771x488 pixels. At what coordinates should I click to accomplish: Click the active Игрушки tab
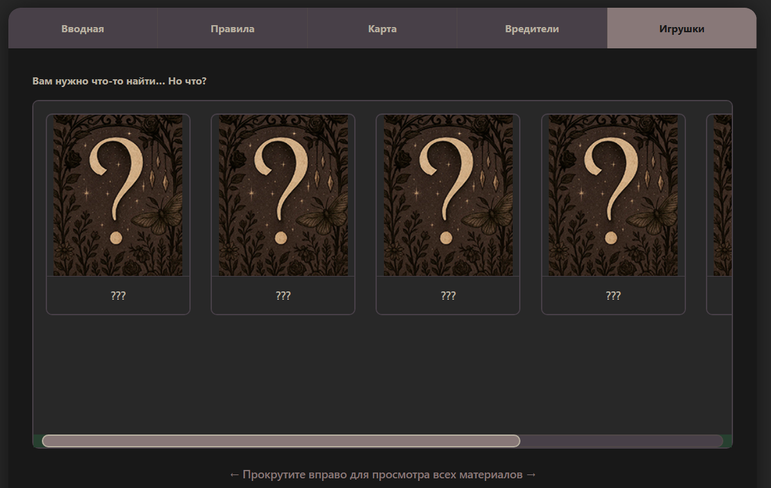681,29
